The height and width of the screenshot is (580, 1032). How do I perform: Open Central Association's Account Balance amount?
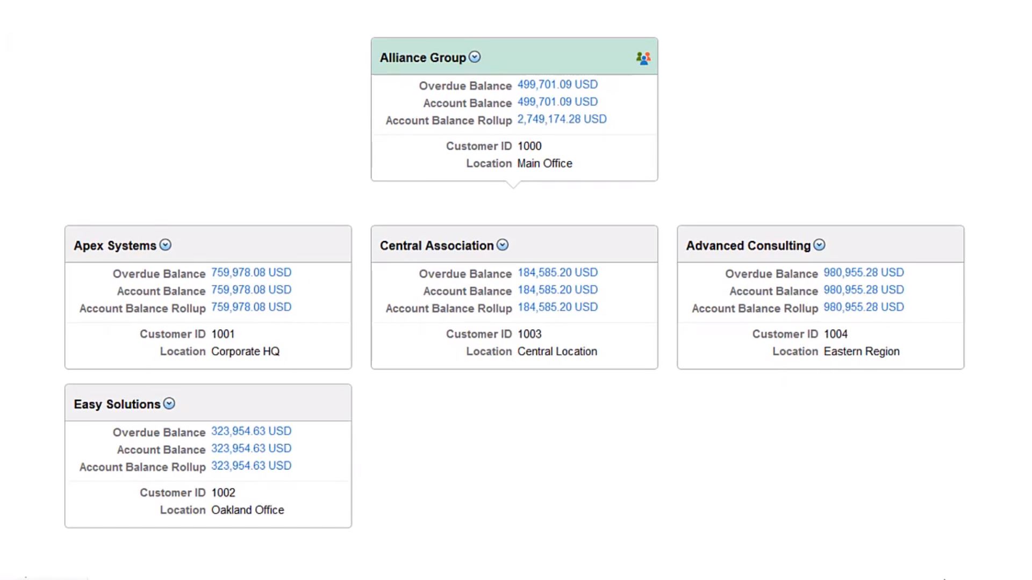click(558, 290)
